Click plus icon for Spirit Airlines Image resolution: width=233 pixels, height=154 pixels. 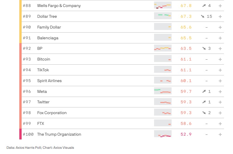[x=220, y=81]
